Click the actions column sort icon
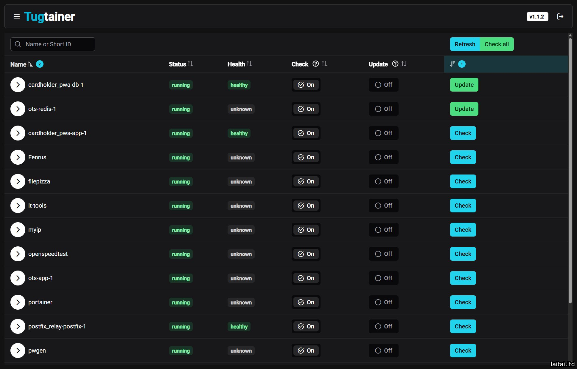Viewport: 577px width, 369px height. coord(452,64)
